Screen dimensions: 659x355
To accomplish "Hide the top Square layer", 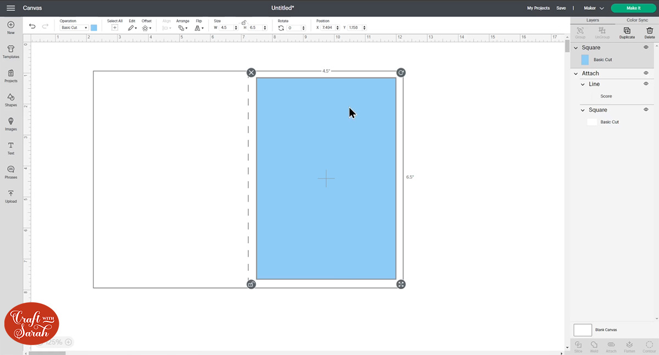I will 646,47.
